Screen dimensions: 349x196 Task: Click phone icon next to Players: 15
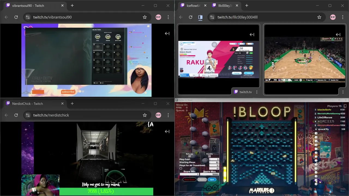click(345, 106)
